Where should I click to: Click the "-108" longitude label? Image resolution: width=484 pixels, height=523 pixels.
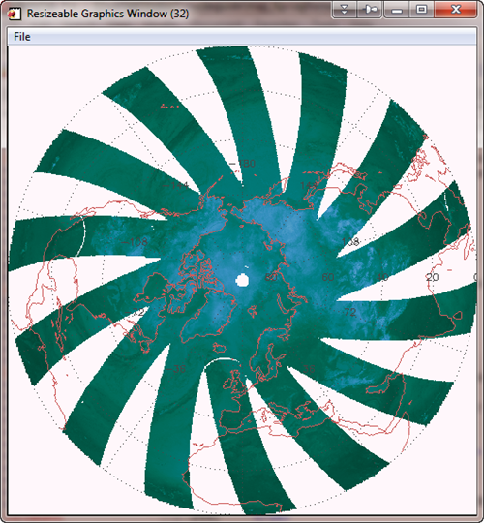(x=135, y=241)
